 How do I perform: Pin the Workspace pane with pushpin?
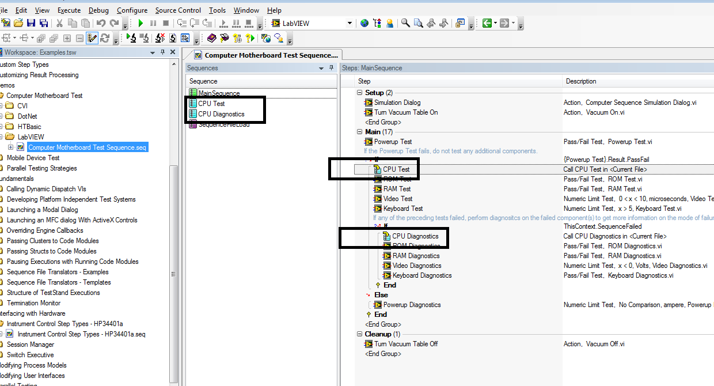(163, 52)
